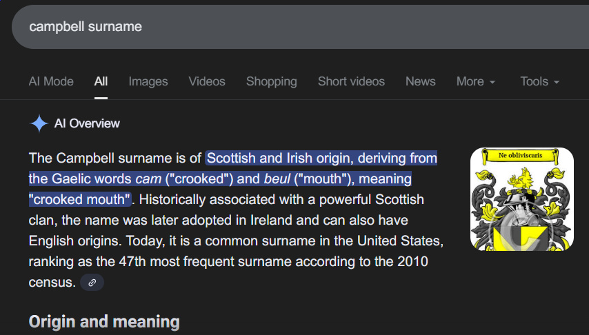Click the search box containing "campbell surname"

[x=301, y=27]
